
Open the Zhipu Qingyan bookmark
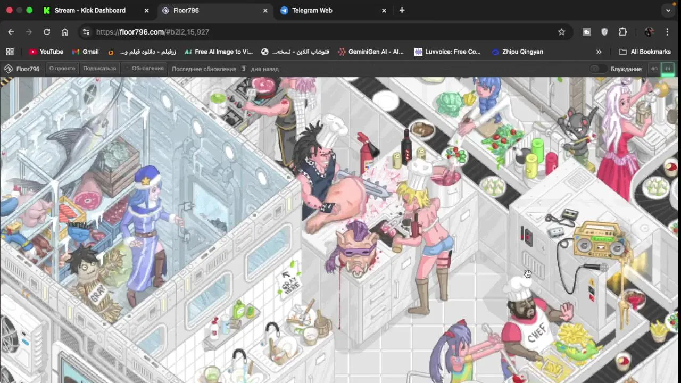click(x=517, y=52)
